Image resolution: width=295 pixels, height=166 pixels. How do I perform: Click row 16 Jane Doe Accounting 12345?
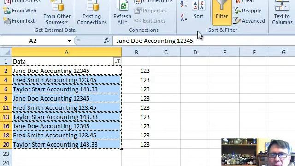point(66,126)
